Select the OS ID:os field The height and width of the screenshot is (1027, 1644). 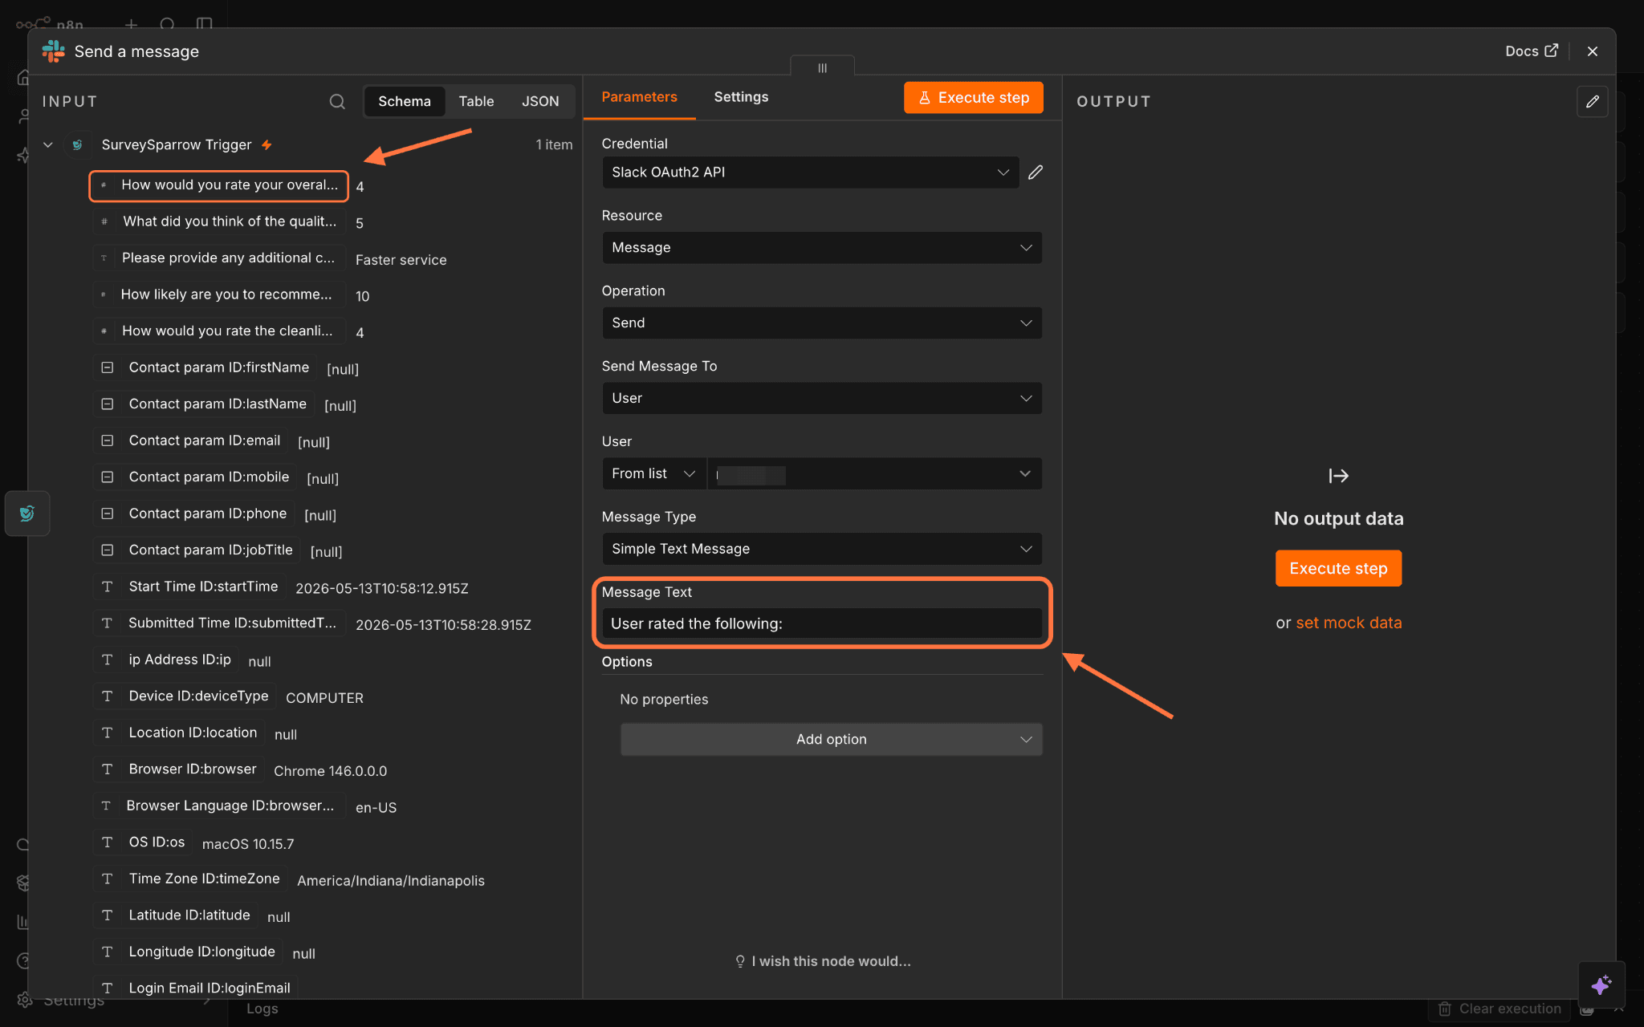pyautogui.click(x=144, y=842)
